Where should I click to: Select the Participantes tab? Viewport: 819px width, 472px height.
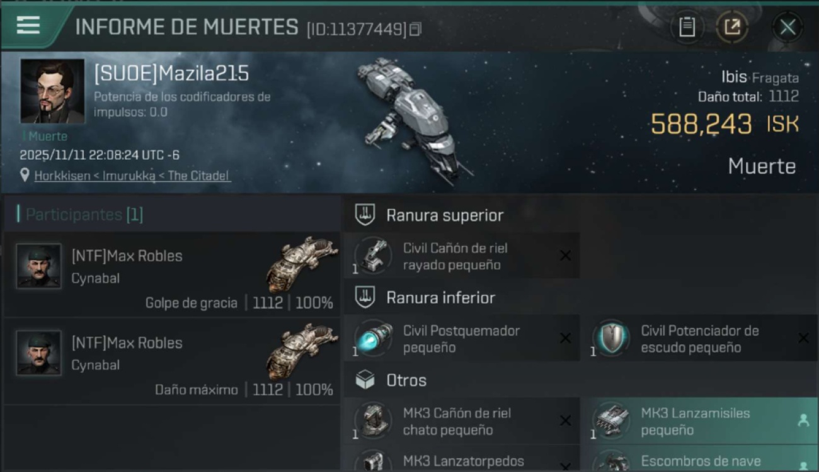81,215
